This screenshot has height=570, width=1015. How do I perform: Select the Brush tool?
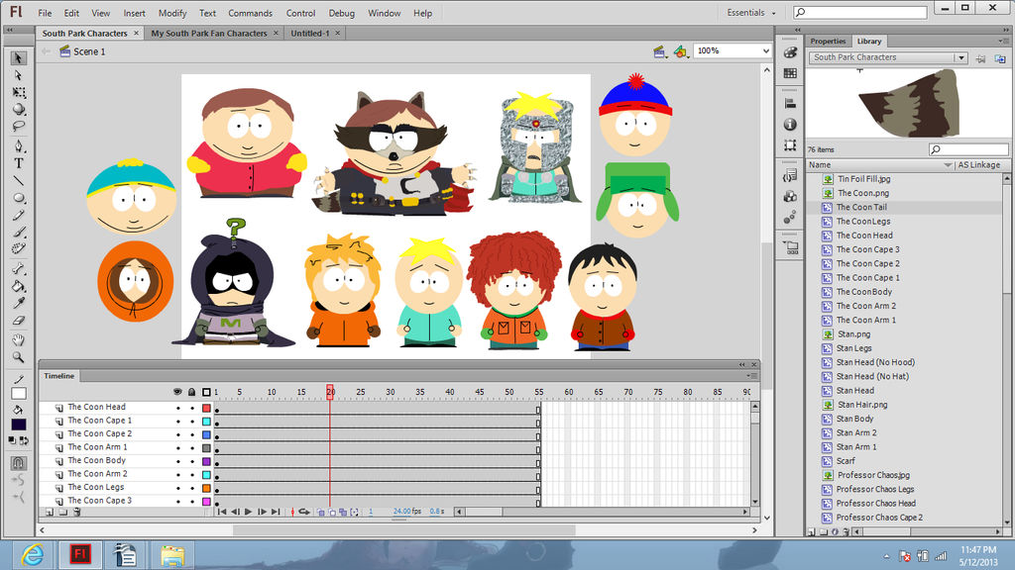19,232
